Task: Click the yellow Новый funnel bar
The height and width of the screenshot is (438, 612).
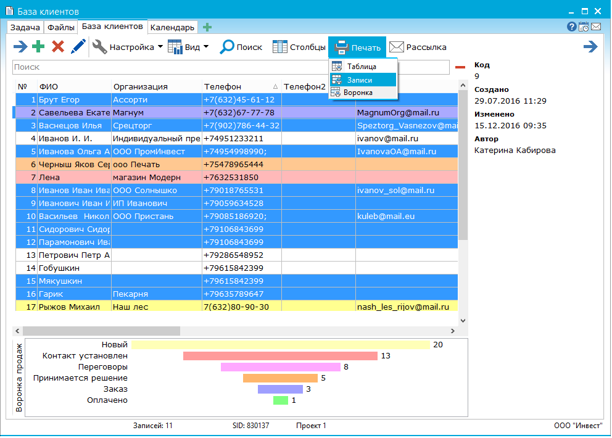Action: point(281,345)
